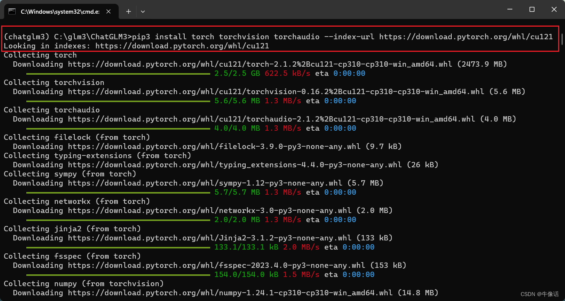Click the 4.0/4.0 MB progress bar
The width and height of the screenshot is (565, 301).
point(118,128)
